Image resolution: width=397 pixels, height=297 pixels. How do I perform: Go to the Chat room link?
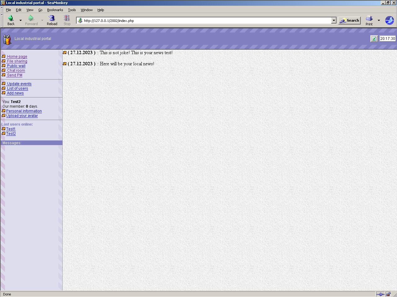16,71
